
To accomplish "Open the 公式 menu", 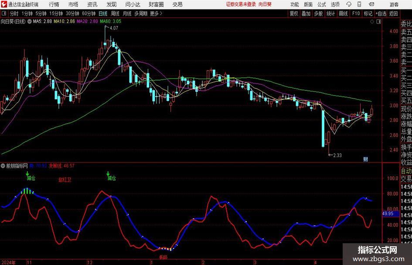I will (x=321, y=4).
